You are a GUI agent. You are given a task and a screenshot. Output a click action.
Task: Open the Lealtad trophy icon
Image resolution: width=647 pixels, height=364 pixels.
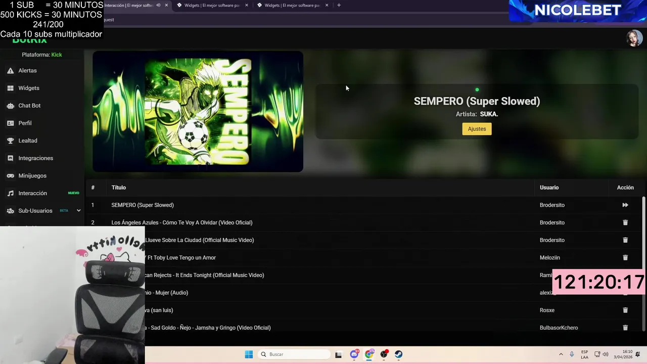tap(10, 141)
